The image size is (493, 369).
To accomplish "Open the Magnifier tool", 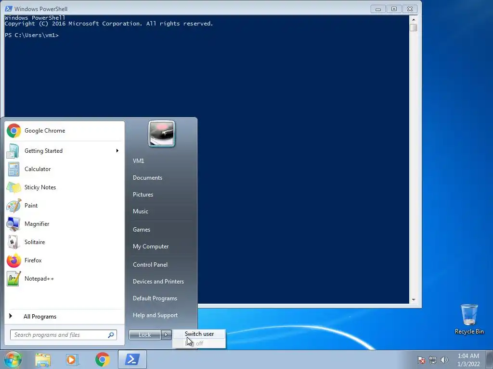I will click(x=64, y=224).
